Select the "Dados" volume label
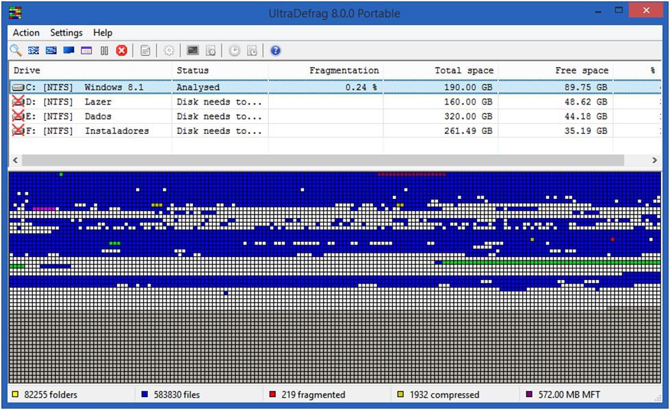Image resolution: width=670 pixels, height=410 pixels. pos(98,116)
